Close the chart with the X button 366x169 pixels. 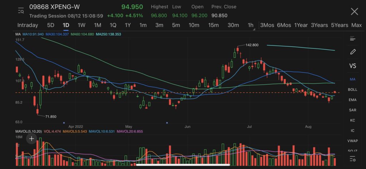[354, 11]
